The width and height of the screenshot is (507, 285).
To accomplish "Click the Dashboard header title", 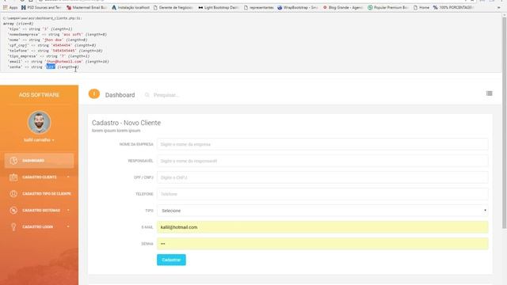I will point(120,95).
